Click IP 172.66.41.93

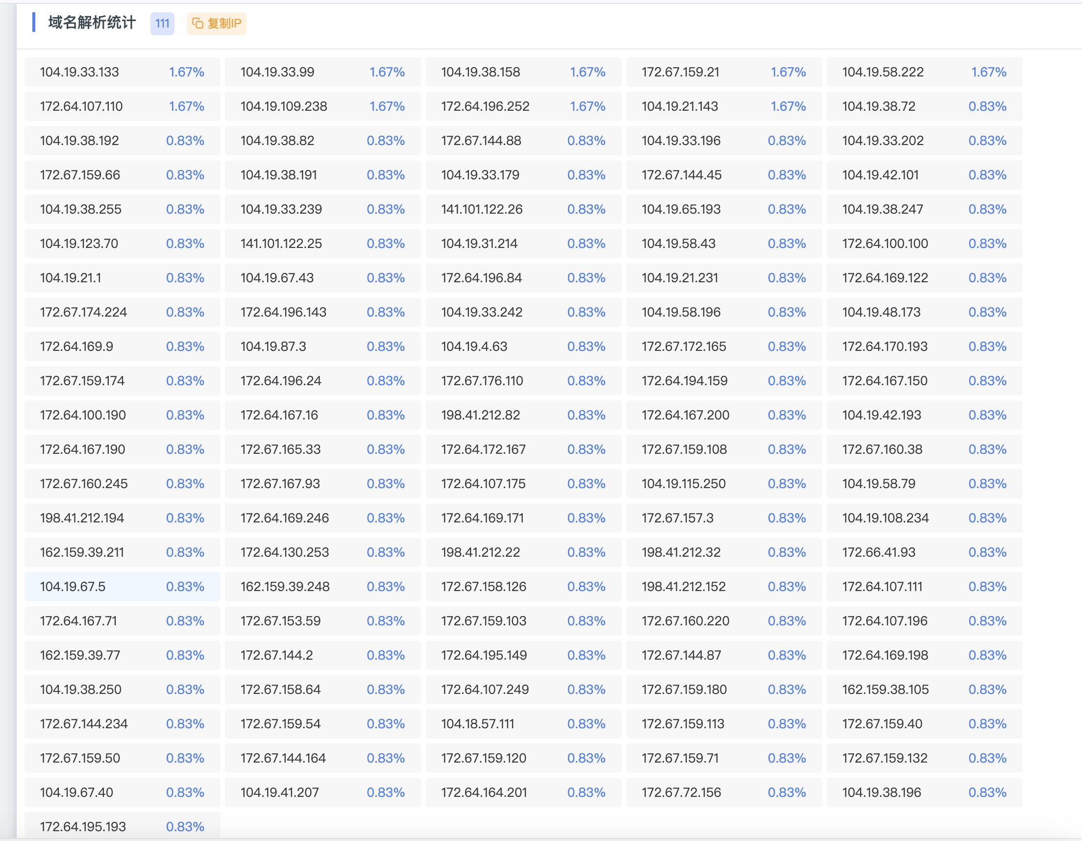click(925, 552)
